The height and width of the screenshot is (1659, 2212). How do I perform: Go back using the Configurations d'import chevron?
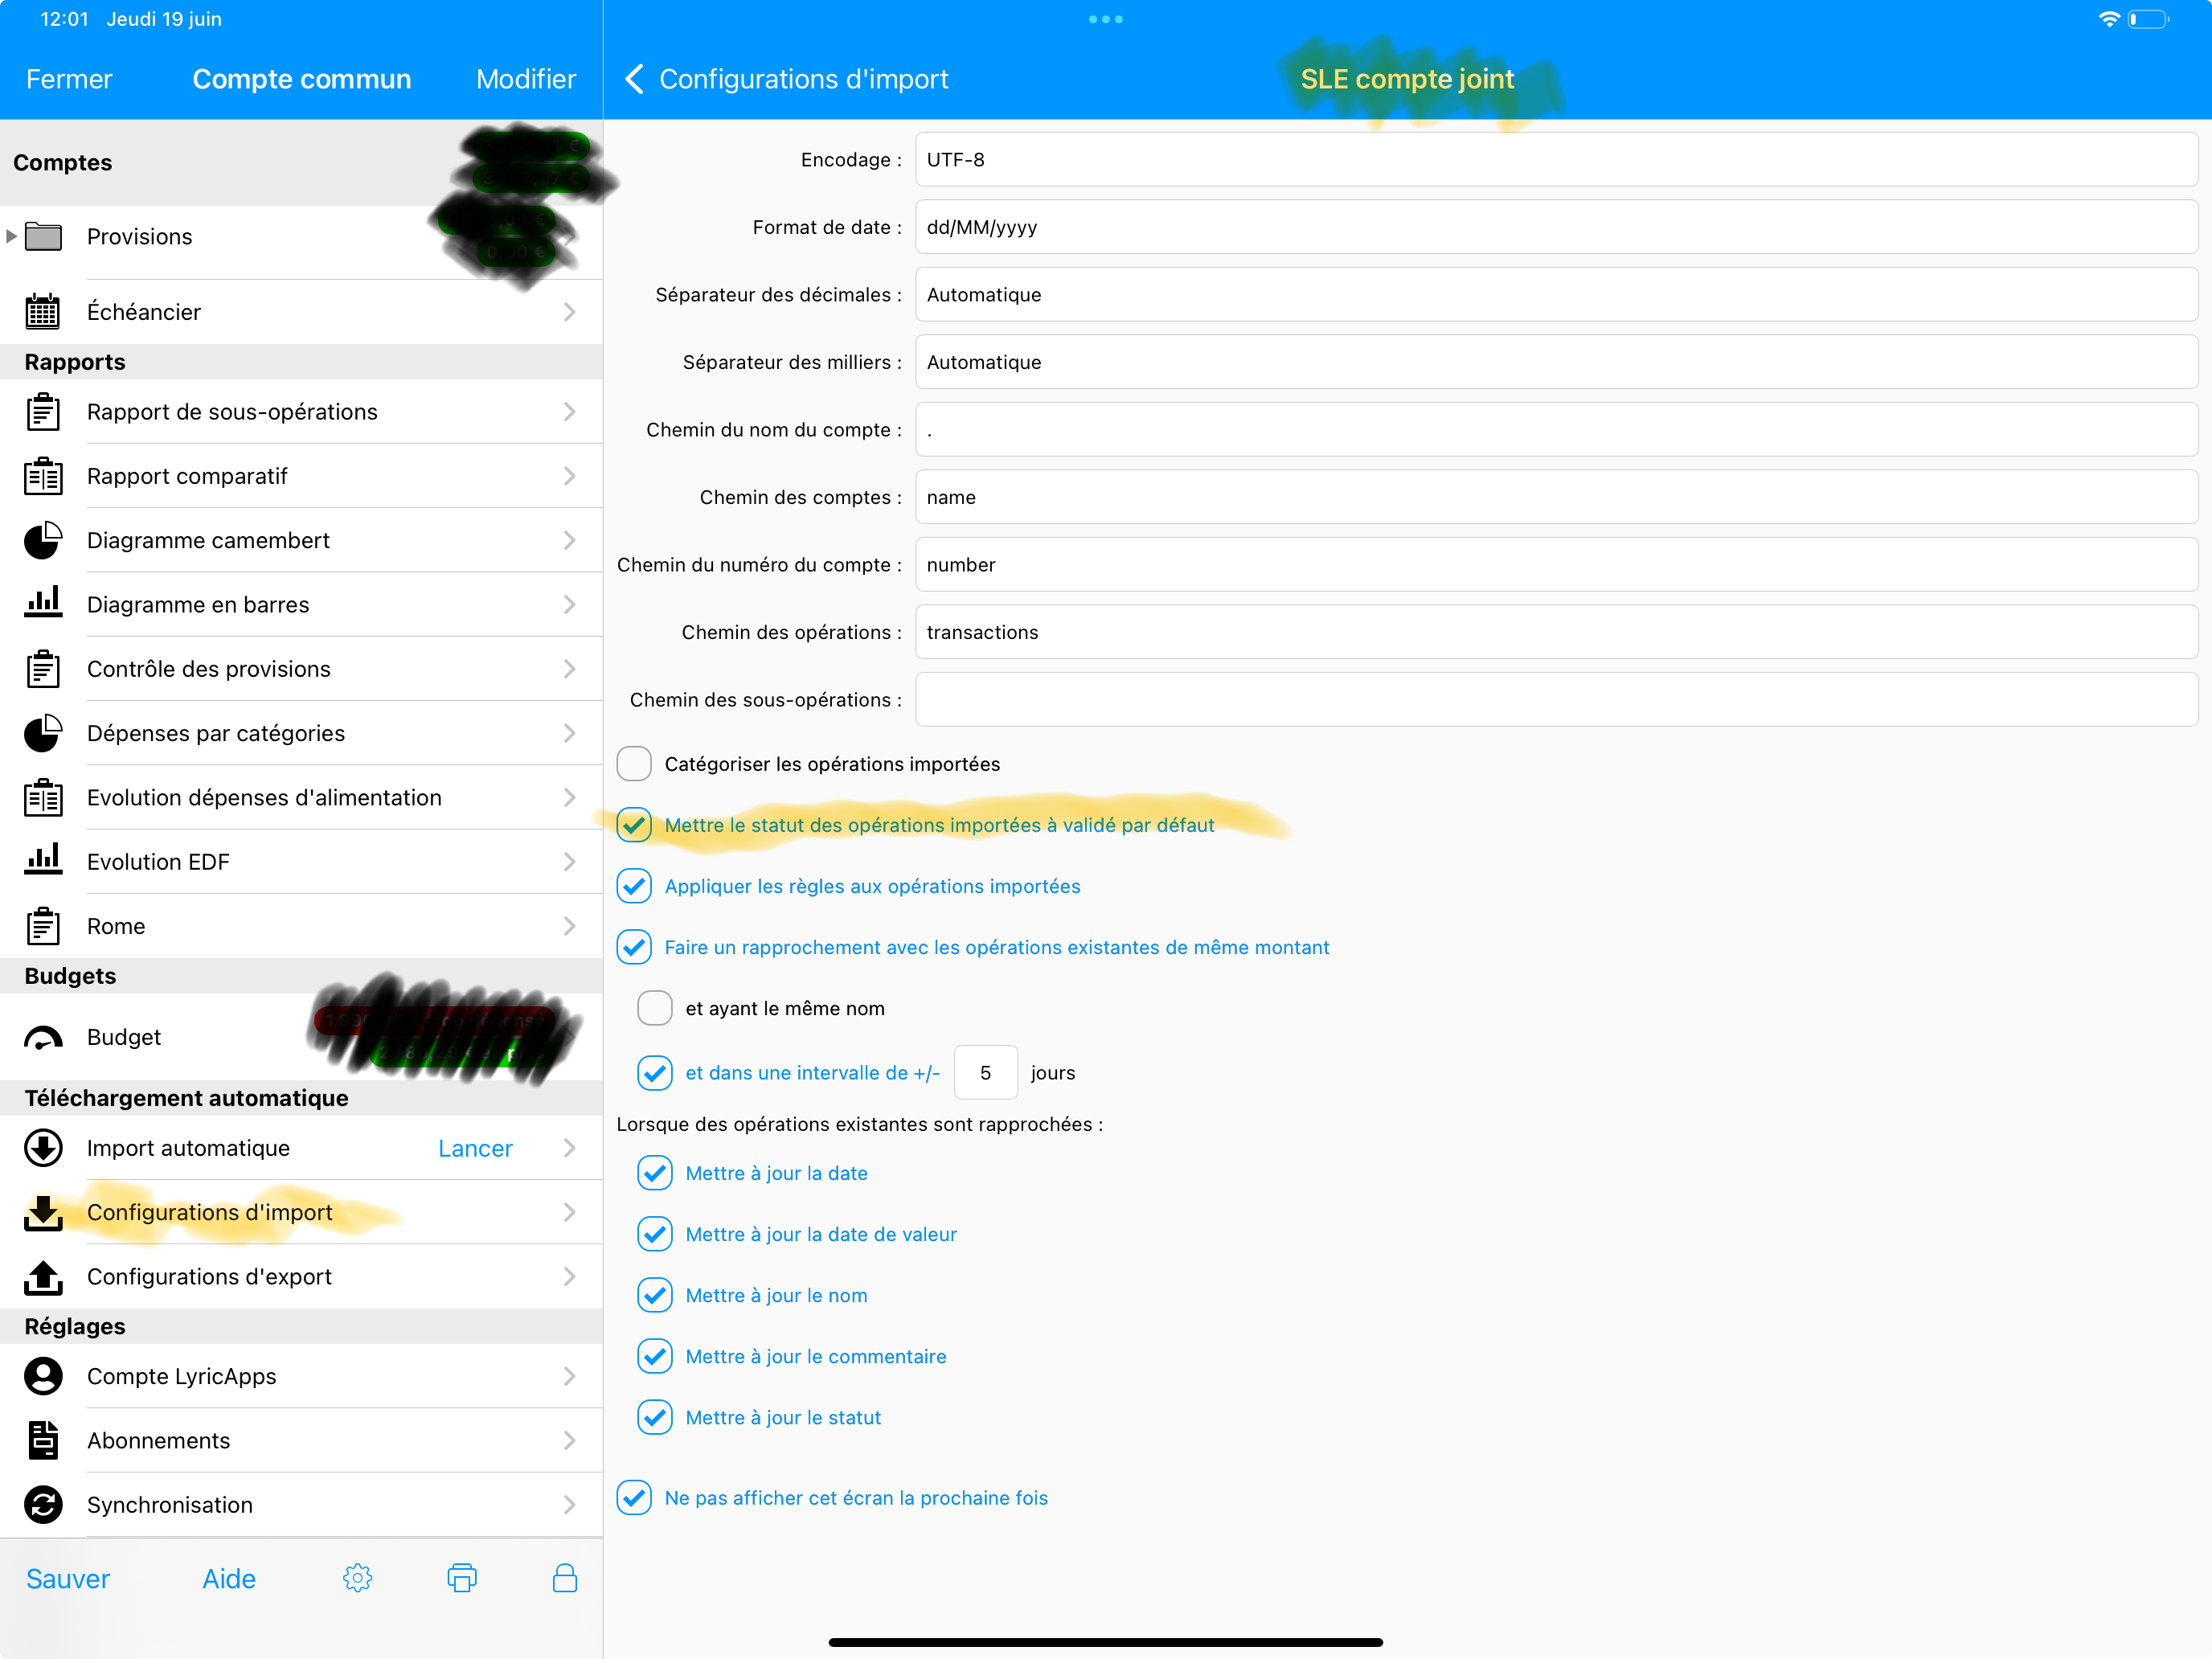pos(634,79)
